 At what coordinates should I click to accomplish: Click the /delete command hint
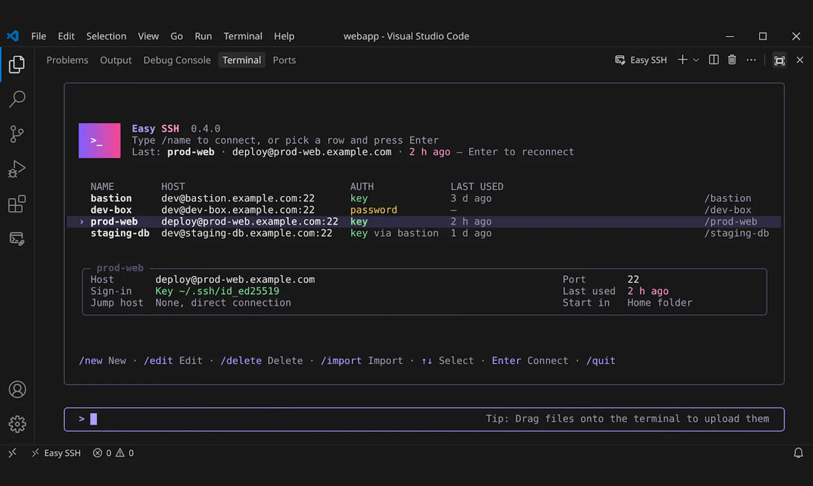click(x=241, y=361)
